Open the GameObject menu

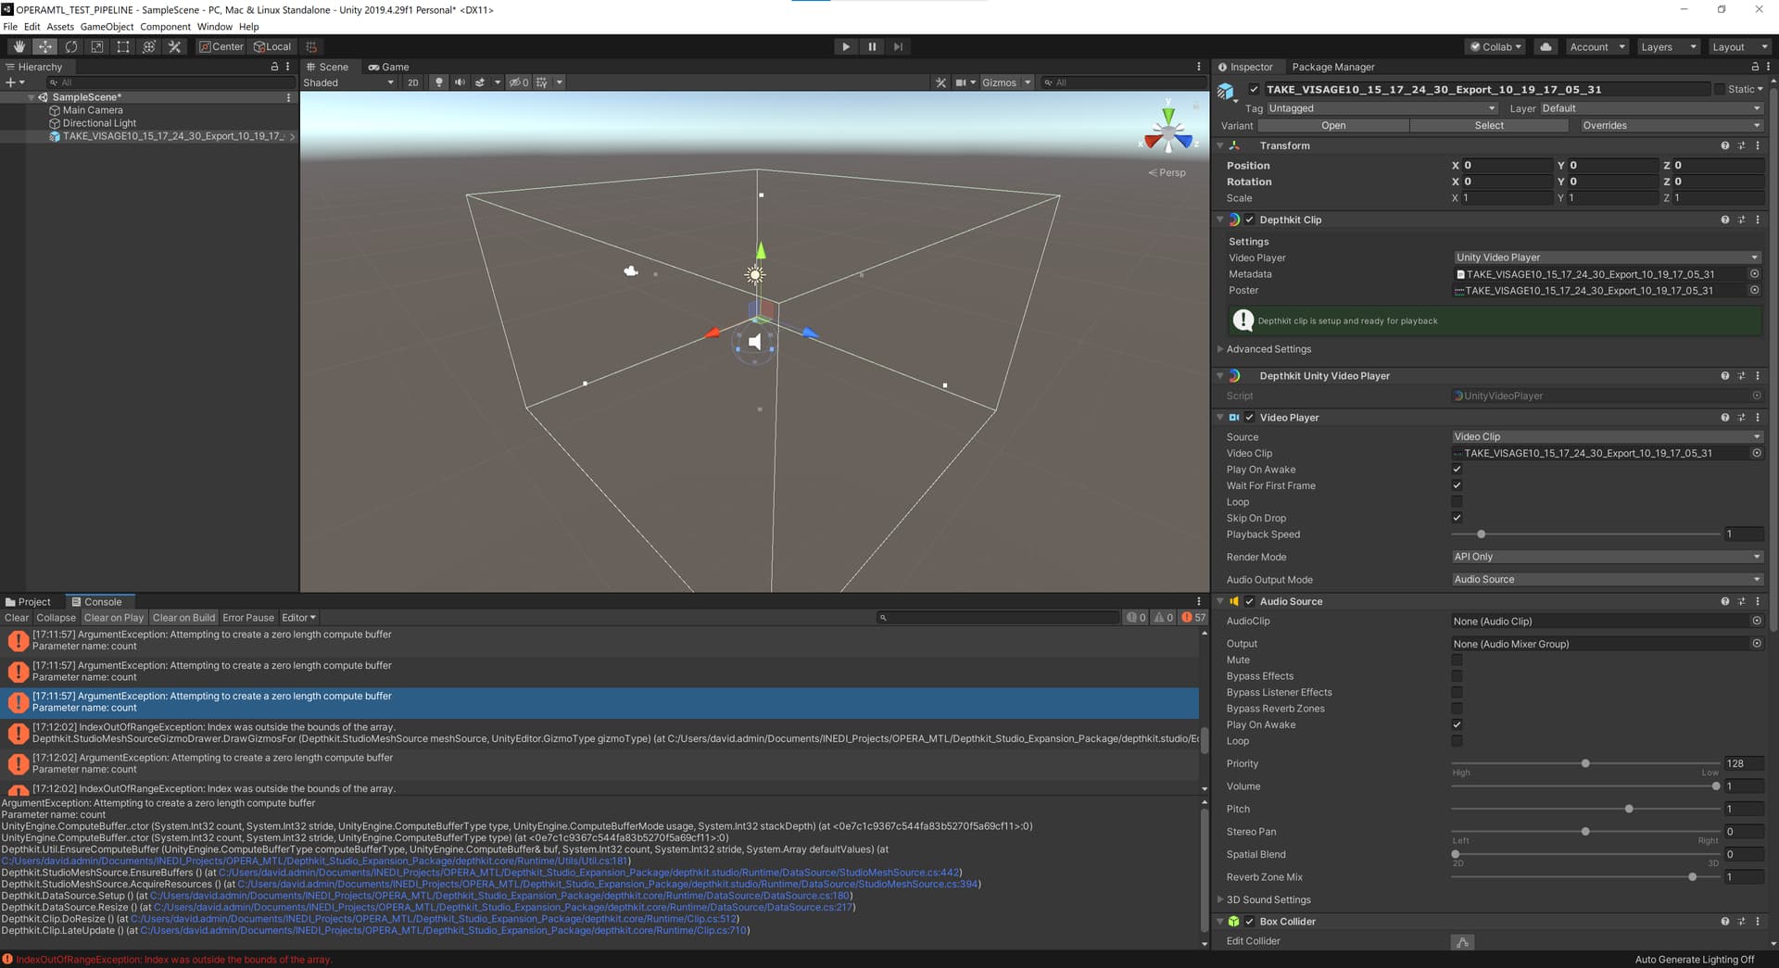click(x=107, y=27)
